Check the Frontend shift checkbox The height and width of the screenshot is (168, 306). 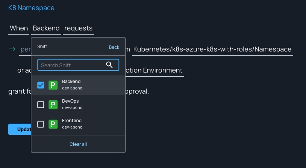(41, 124)
